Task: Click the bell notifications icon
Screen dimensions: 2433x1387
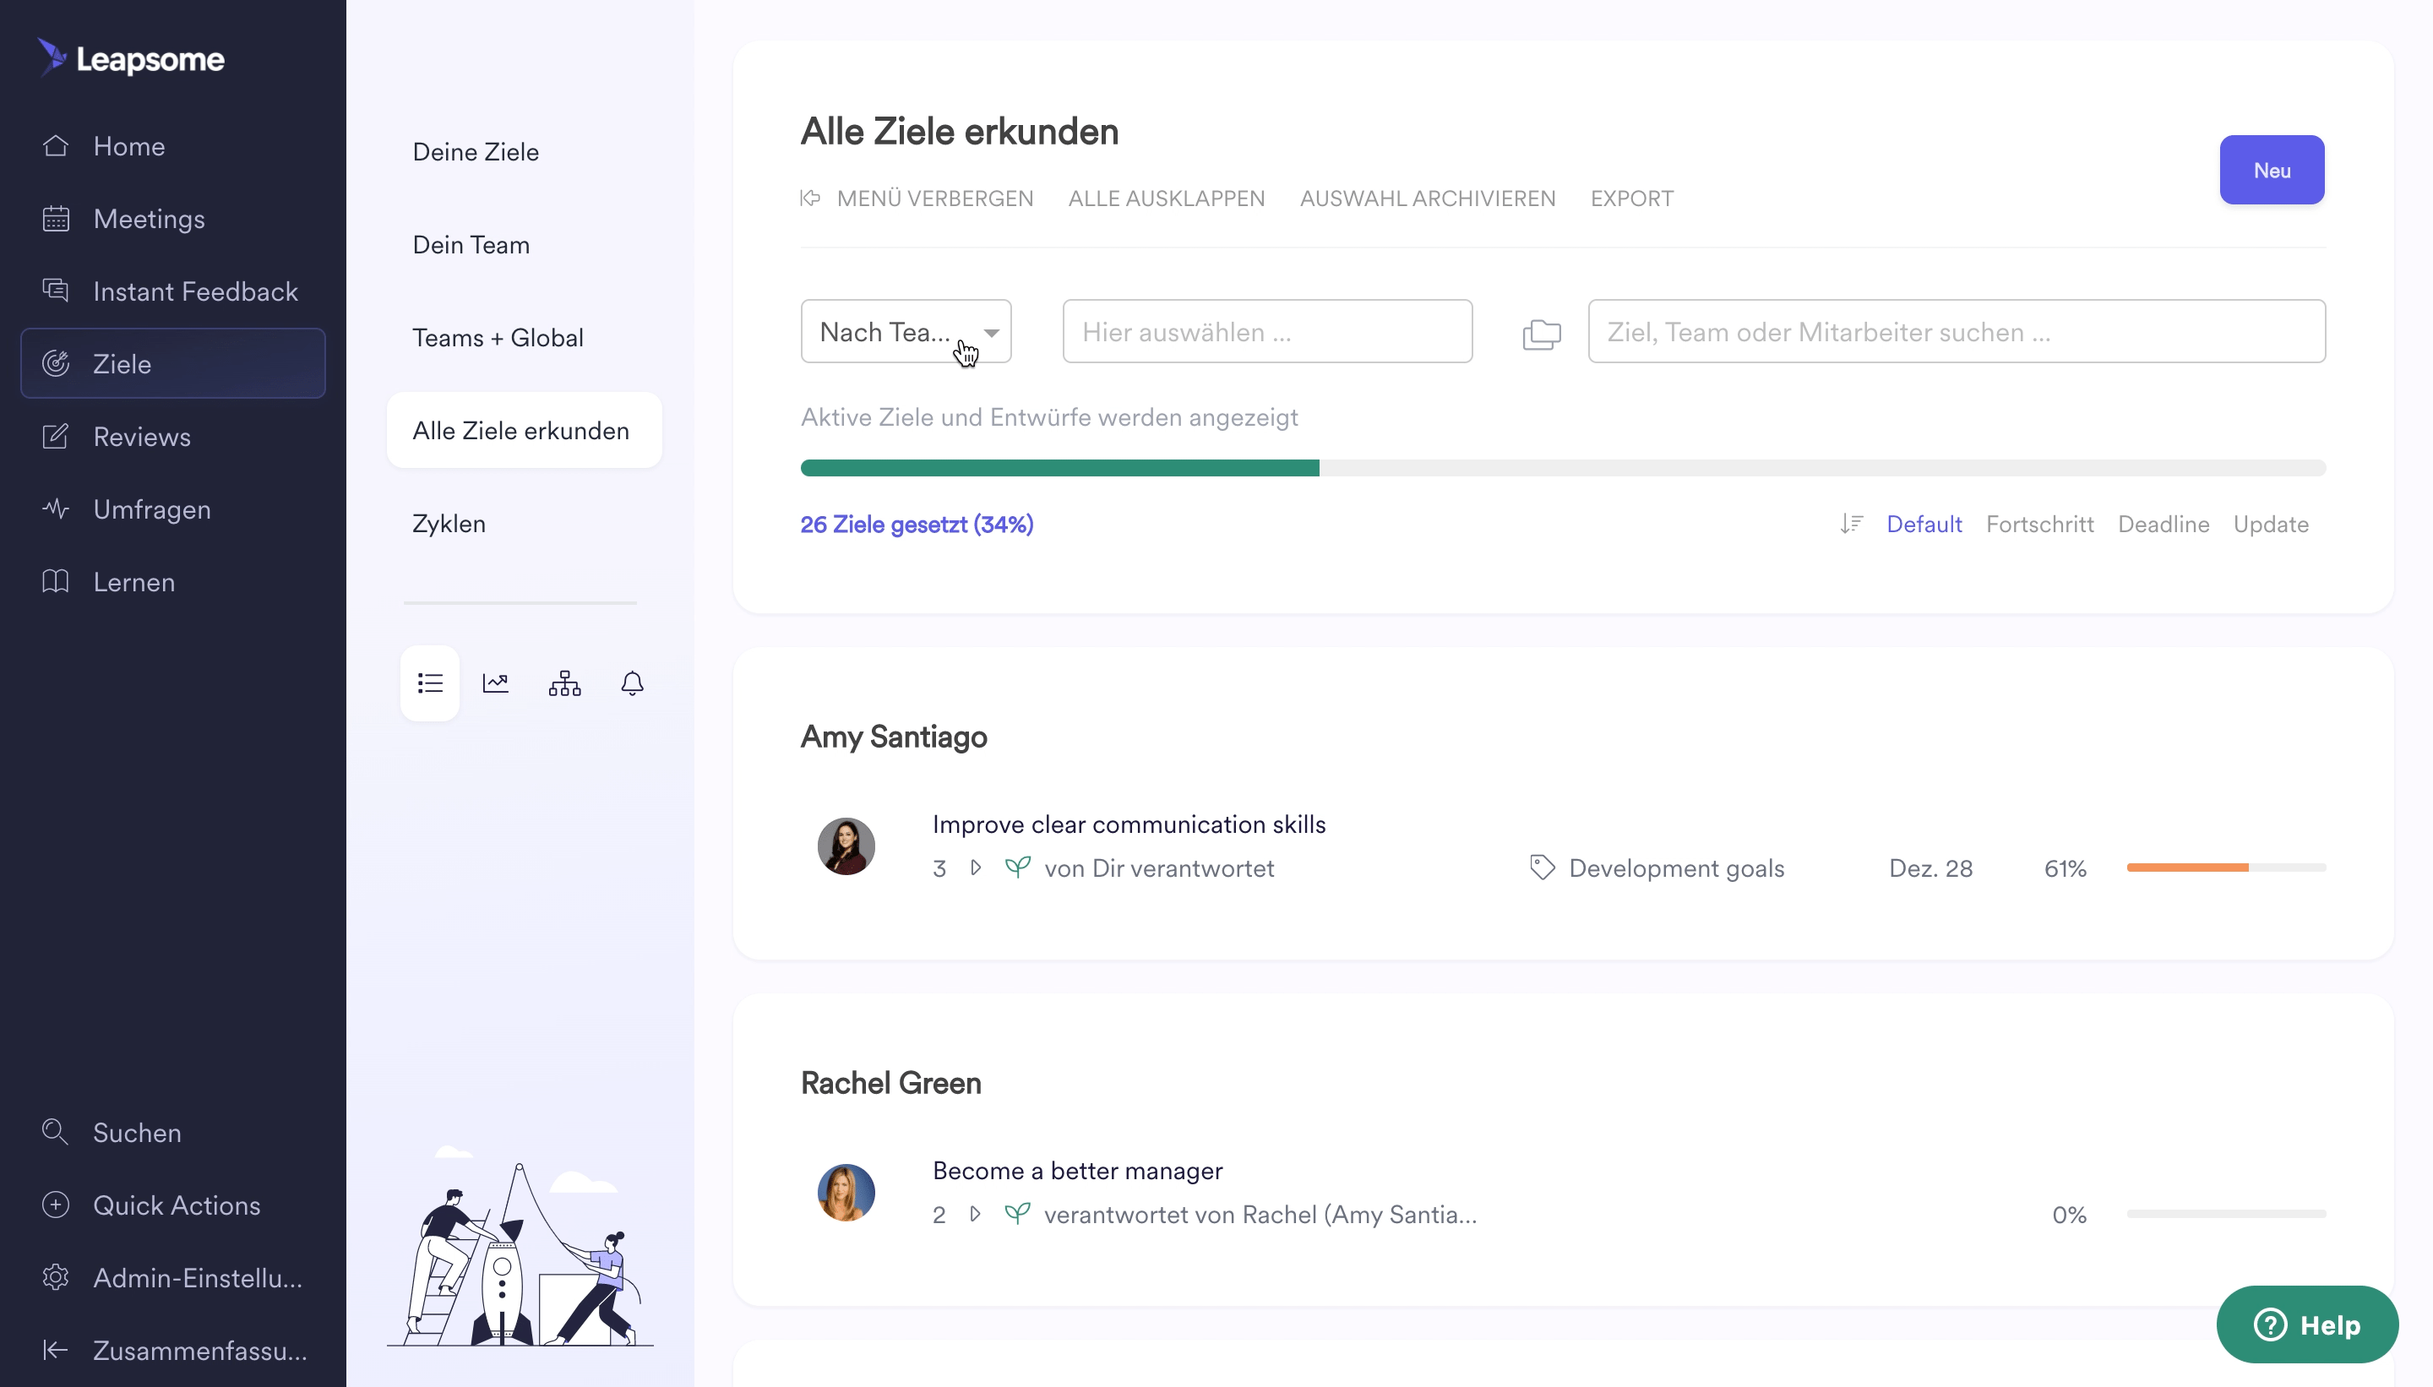Action: point(632,683)
